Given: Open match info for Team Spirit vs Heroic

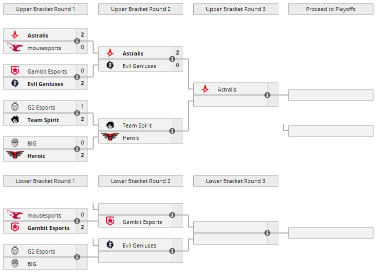Looking at the screenshot, I should pyautogui.click(x=172, y=131).
